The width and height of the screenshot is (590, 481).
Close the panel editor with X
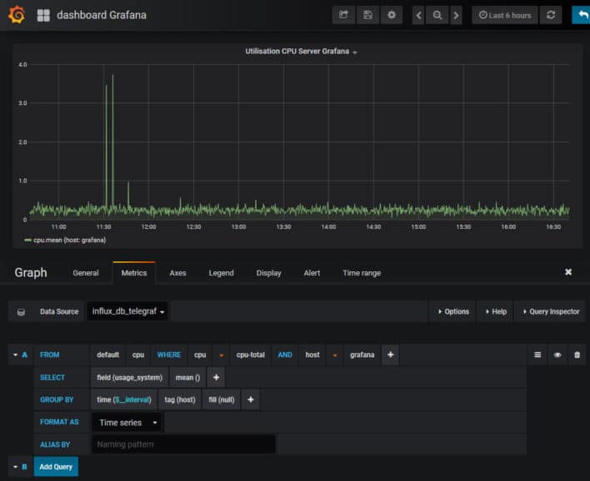(568, 272)
